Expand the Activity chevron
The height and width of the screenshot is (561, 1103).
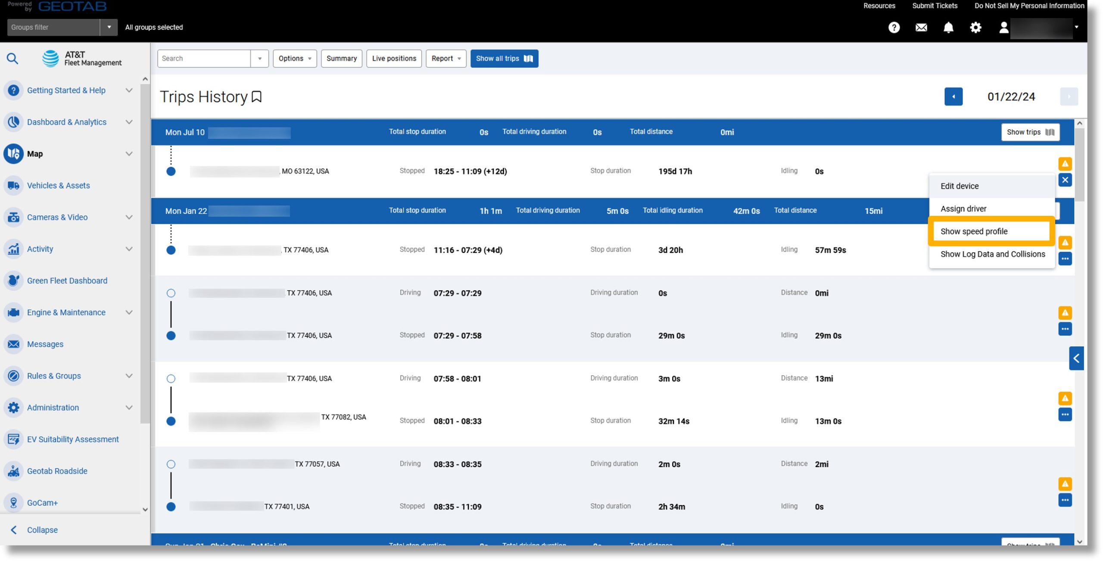[129, 249]
